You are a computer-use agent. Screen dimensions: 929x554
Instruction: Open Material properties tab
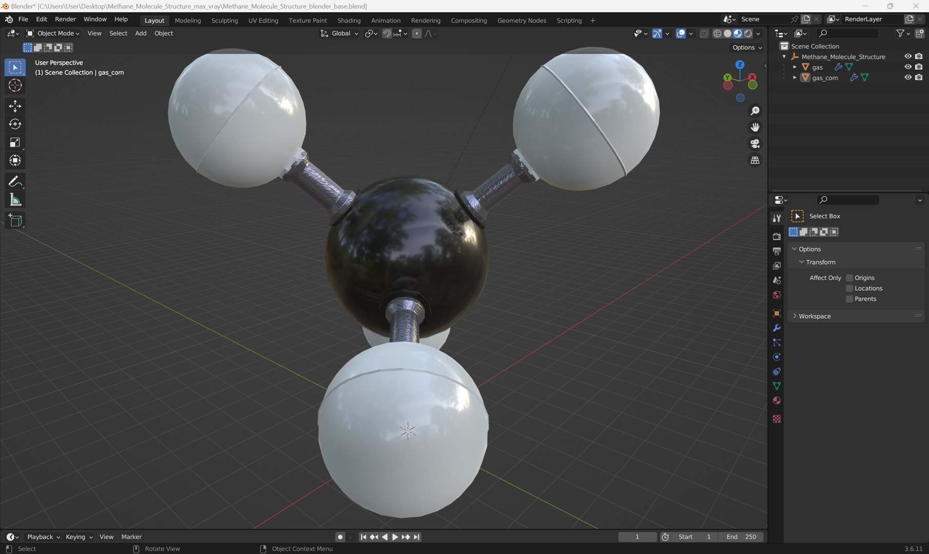777,401
